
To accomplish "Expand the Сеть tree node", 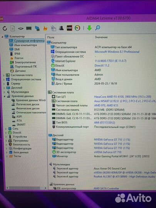I will 6,129.
